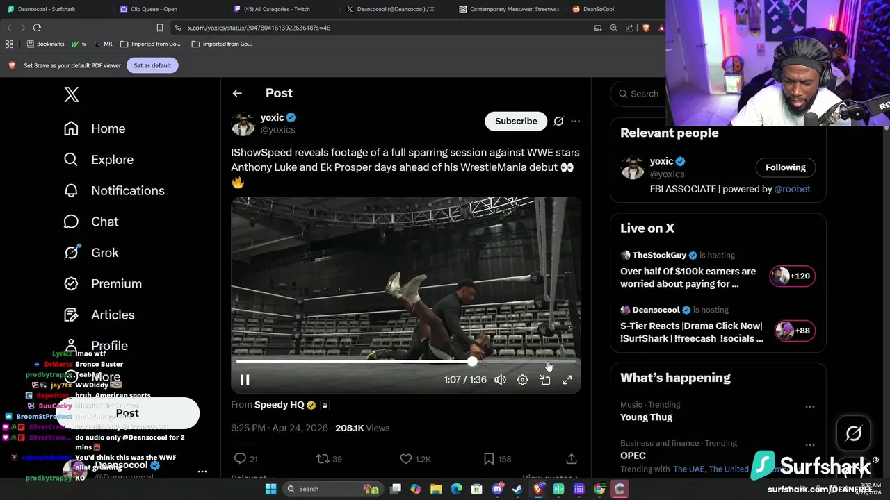Open video in picture-in-picture mode
Viewport: 890px width, 500px height.
tap(545, 380)
